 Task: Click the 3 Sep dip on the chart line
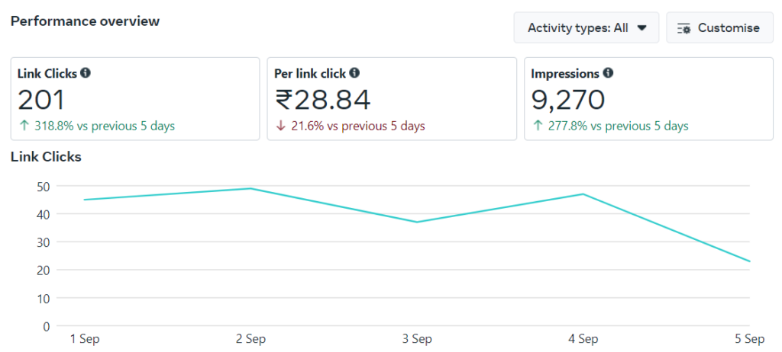tap(417, 222)
